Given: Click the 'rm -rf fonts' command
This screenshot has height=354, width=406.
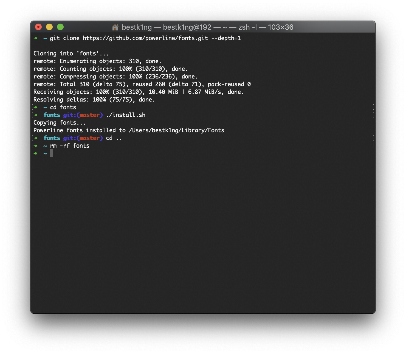Looking at the screenshot, I should 70,146.
